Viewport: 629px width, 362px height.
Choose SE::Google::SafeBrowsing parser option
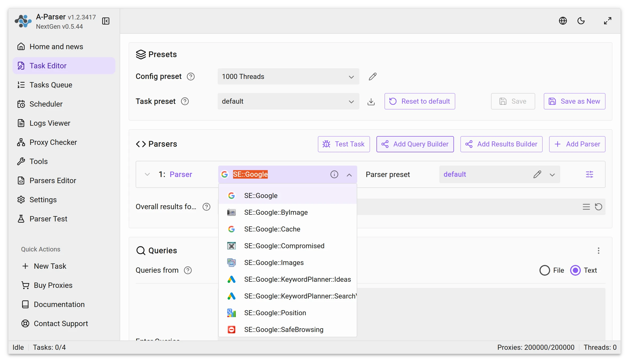[x=287, y=330]
